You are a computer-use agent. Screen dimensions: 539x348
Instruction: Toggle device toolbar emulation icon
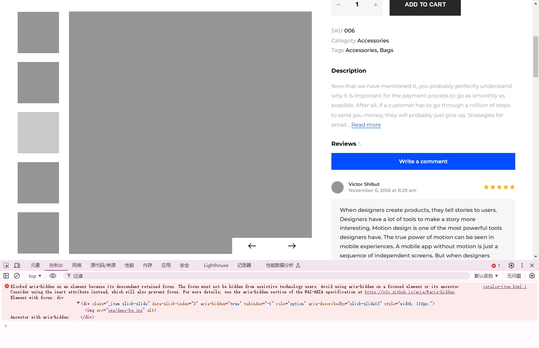[17, 265]
